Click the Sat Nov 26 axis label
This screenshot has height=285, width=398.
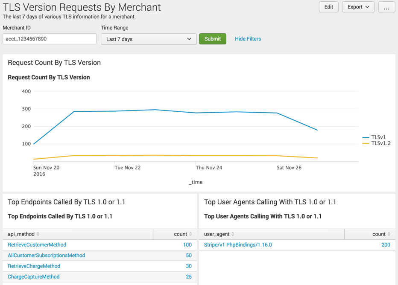coord(289,168)
